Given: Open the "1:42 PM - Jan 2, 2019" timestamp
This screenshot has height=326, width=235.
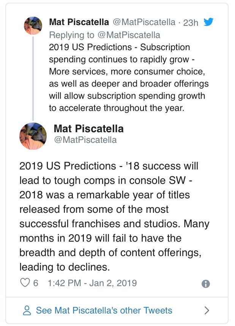Looking at the screenshot, I should click(x=93, y=283).
